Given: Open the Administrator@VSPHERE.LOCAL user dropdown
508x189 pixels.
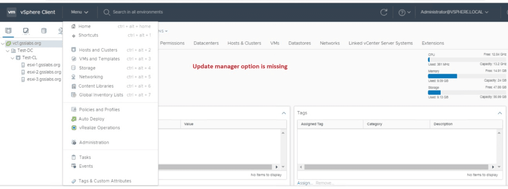Looking at the screenshot, I should click(x=454, y=12).
